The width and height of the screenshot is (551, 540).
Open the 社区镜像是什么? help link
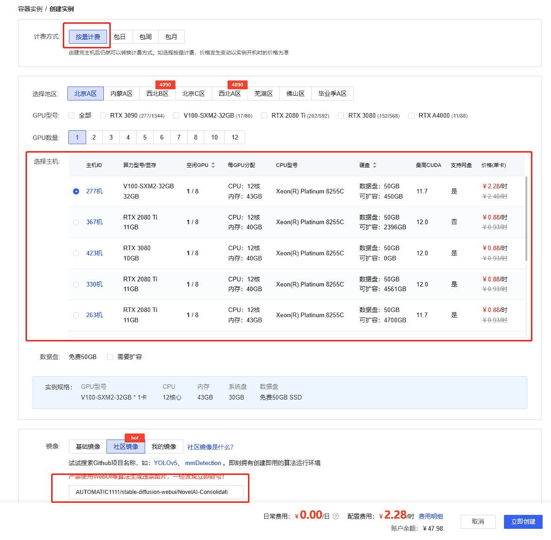pos(210,447)
